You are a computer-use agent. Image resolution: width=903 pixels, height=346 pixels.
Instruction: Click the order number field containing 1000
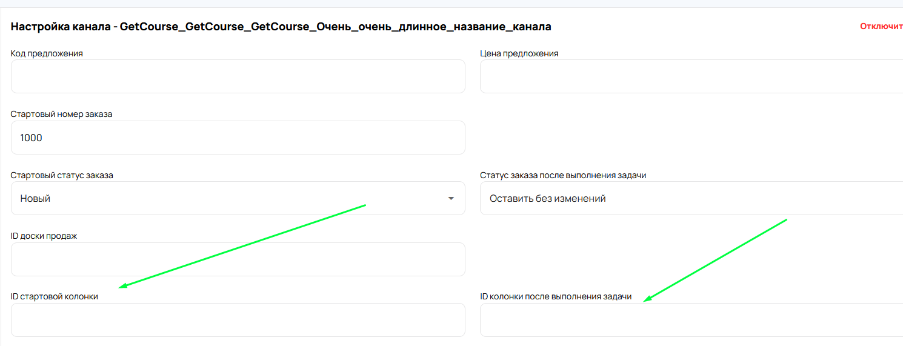pyautogui.click(x=238, y=138)
